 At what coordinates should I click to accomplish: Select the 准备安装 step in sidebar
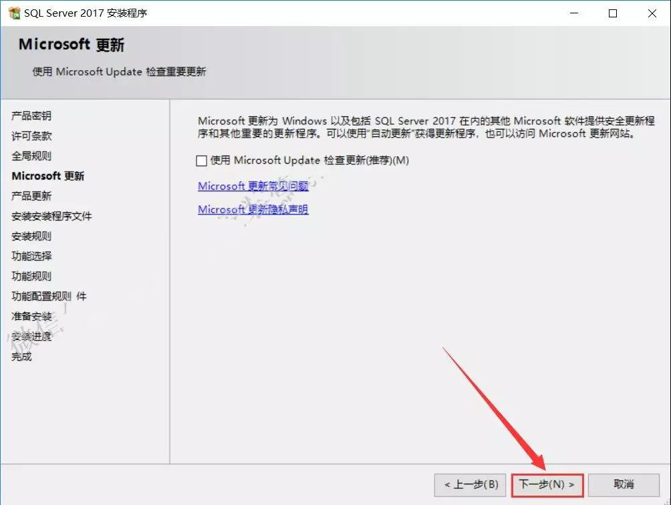(31, 317)
